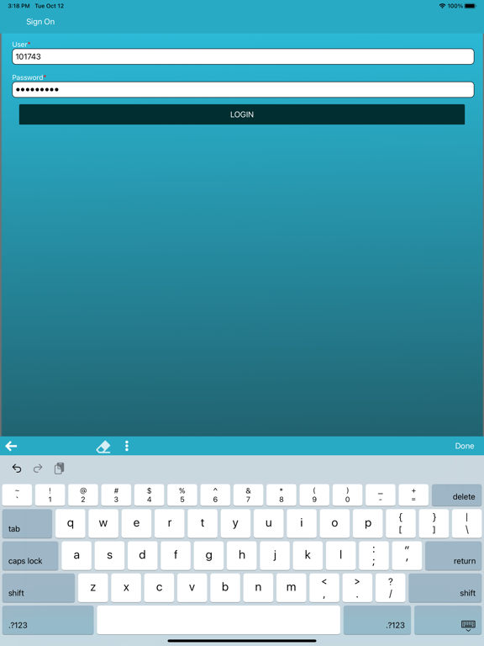Tap the f key
Screen dimensions: 484x646
(176, 556)
